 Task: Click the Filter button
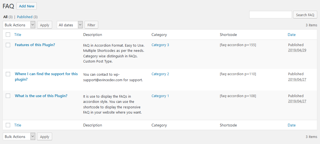[x=91, y=25]
